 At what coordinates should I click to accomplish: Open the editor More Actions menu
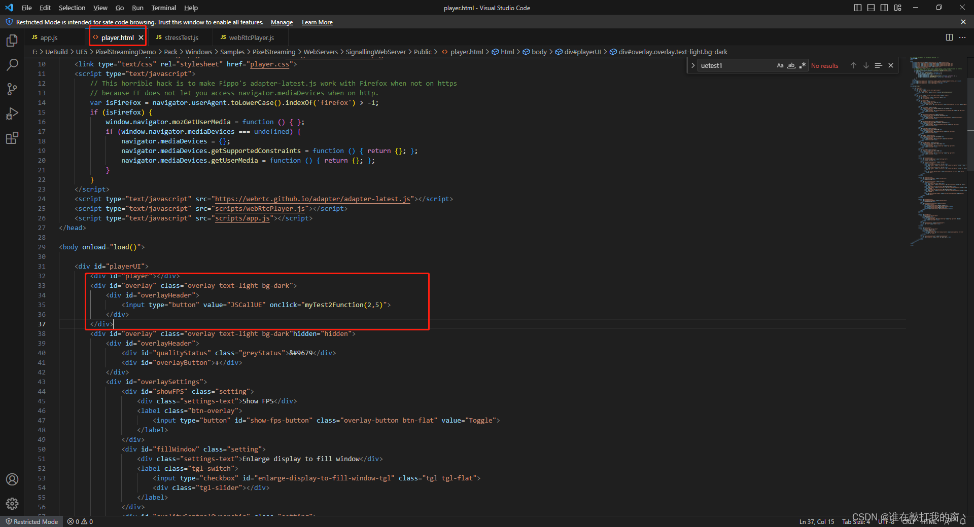click(x=962, y=37)
